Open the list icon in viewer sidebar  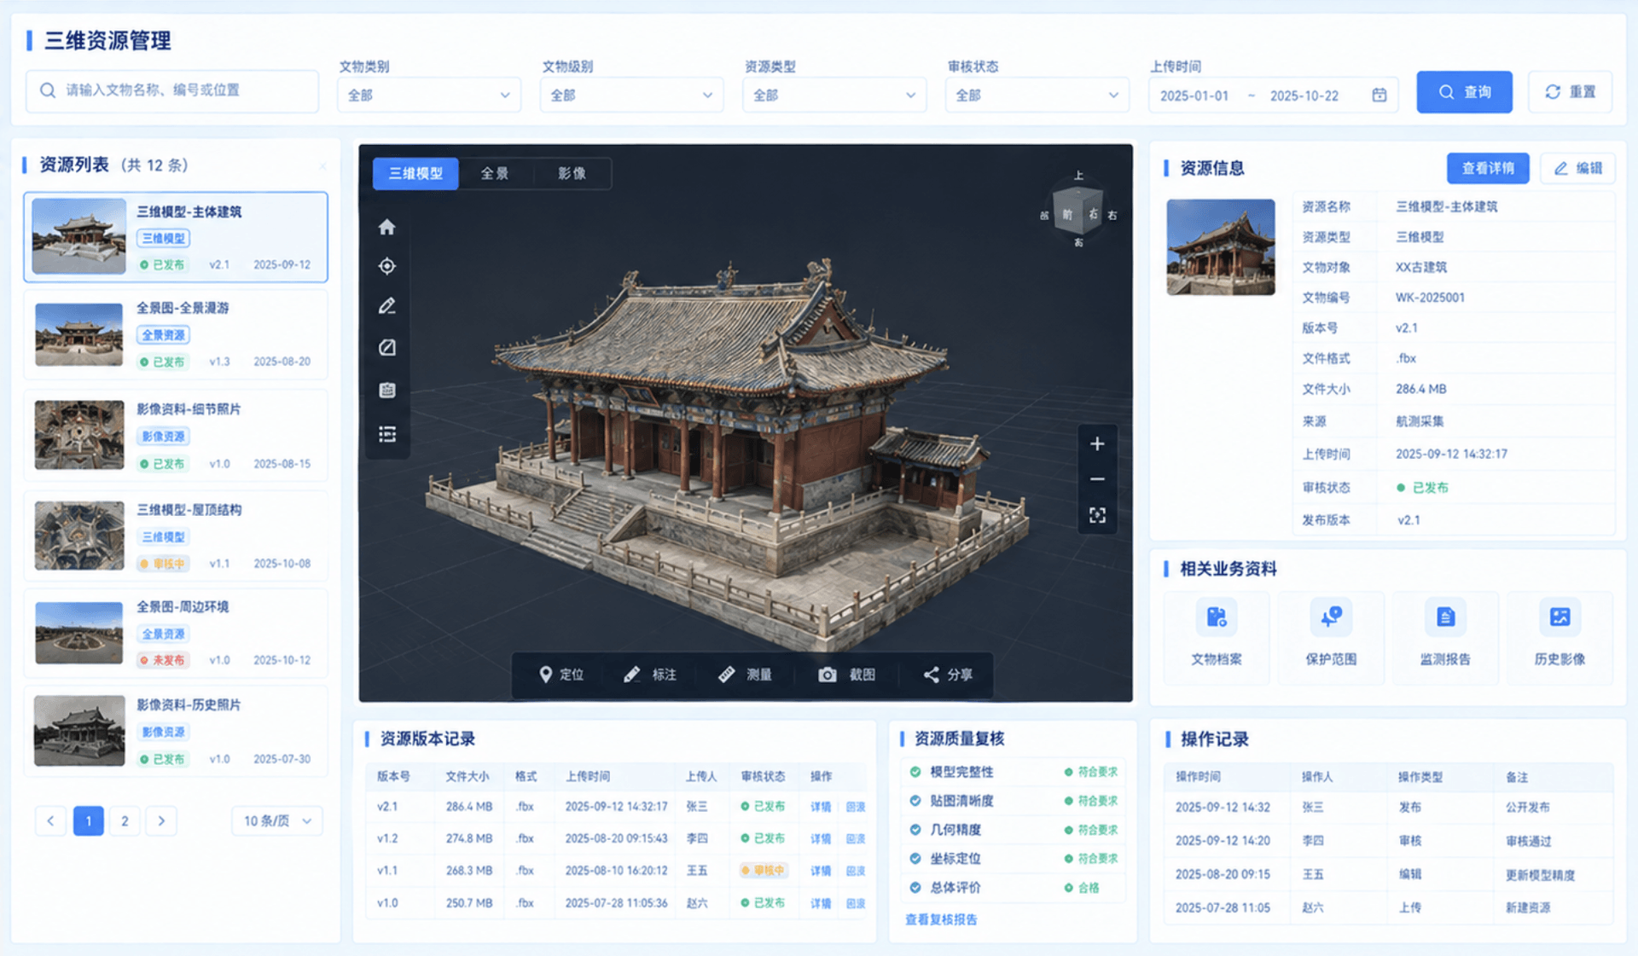click(x=386, y=435)
